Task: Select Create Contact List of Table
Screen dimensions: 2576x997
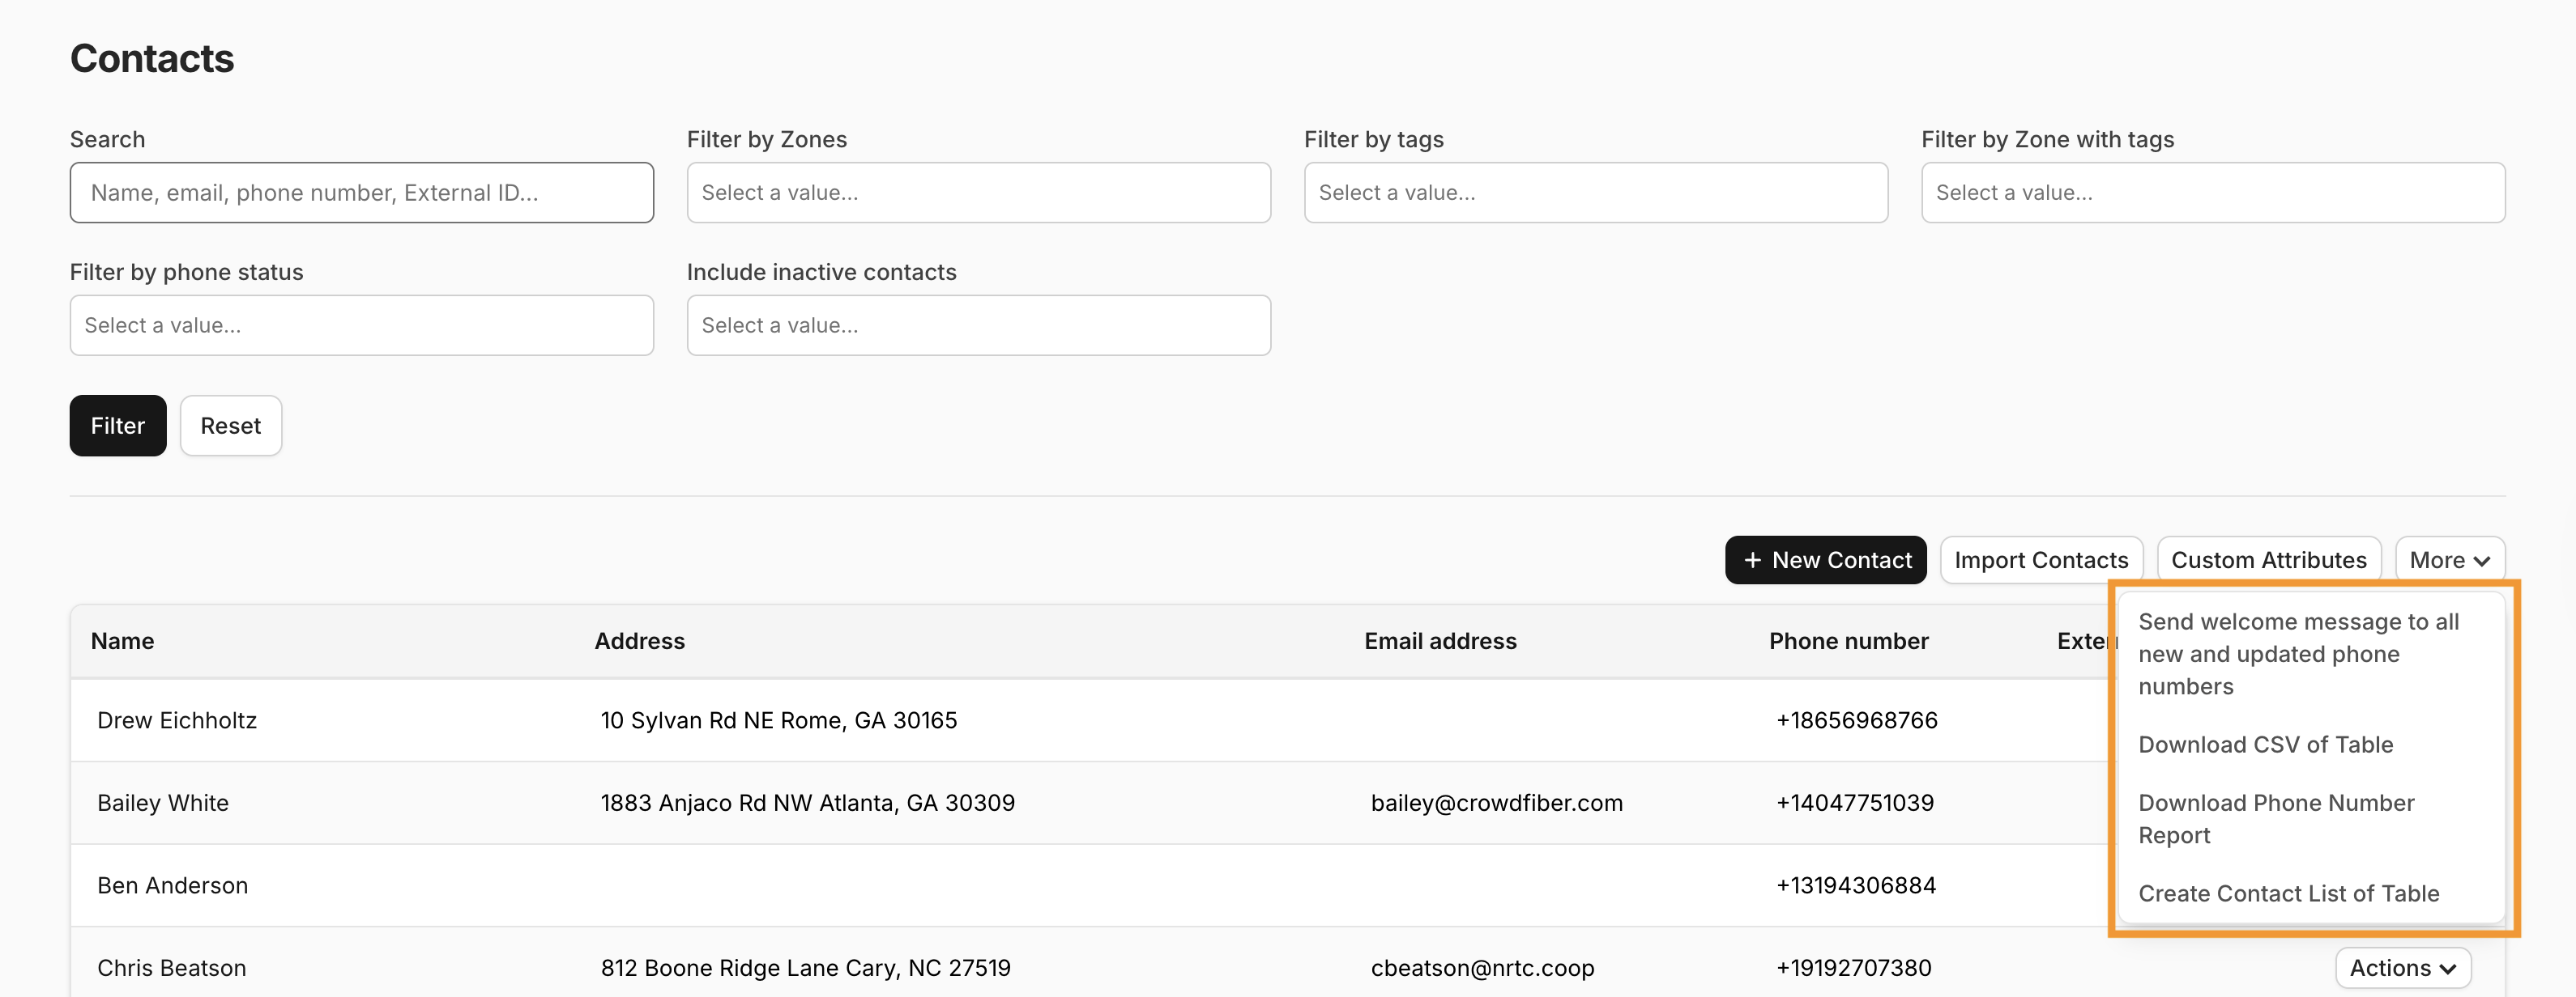Action: (2288, 893)
